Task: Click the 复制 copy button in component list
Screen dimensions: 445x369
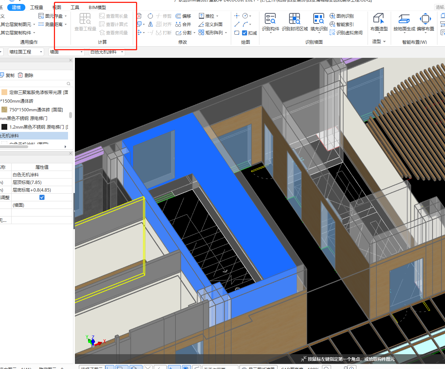Action: coord(7,75)
